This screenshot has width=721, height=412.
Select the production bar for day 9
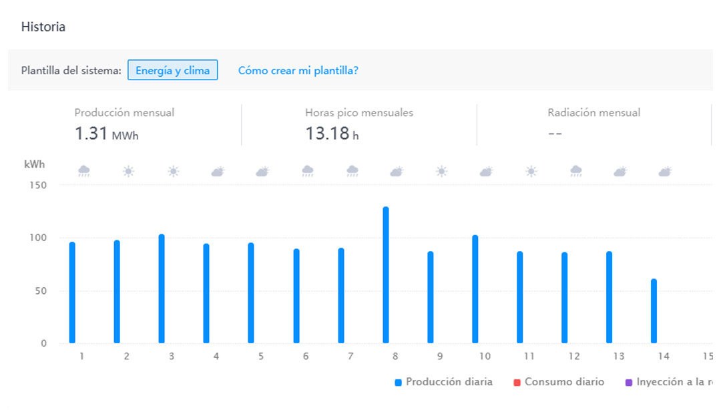[431, 297]
